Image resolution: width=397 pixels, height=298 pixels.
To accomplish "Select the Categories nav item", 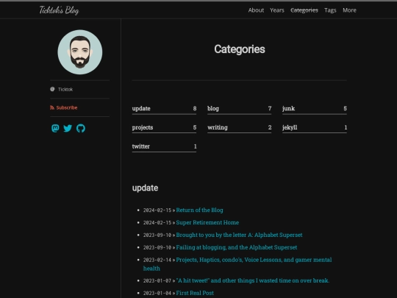I will (304, 10).
